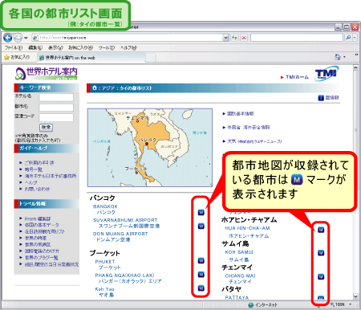
Task: Click the star お気に入り favorites button
Action: (x=17, y=57)
